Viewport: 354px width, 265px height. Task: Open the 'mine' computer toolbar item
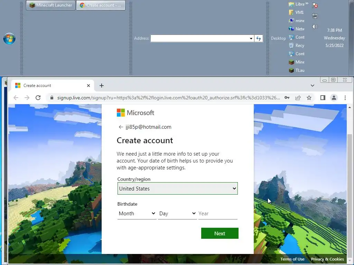click(x=296, y=21)
